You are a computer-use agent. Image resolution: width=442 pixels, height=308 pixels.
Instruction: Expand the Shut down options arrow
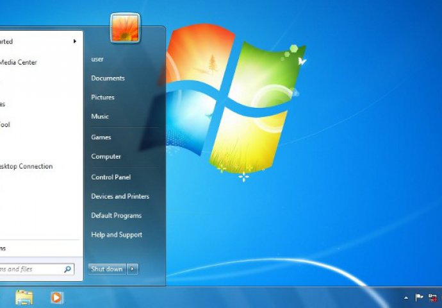tap(133, 269)
